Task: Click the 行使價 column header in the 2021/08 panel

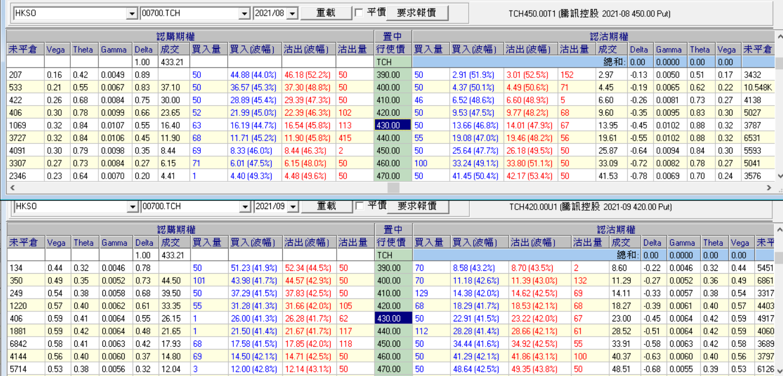Action: (x=392, y=49)
